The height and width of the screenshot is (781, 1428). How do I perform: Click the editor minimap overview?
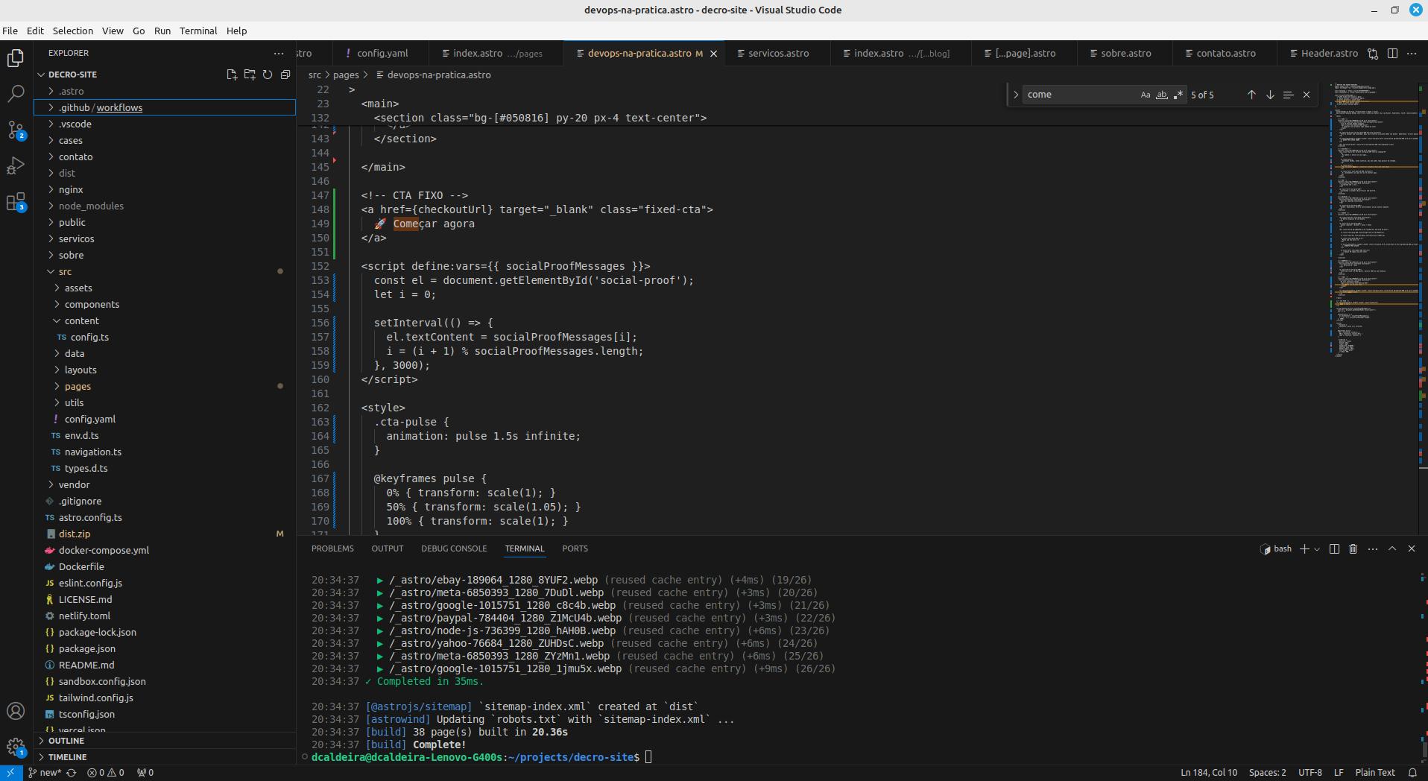[1374, 220]
